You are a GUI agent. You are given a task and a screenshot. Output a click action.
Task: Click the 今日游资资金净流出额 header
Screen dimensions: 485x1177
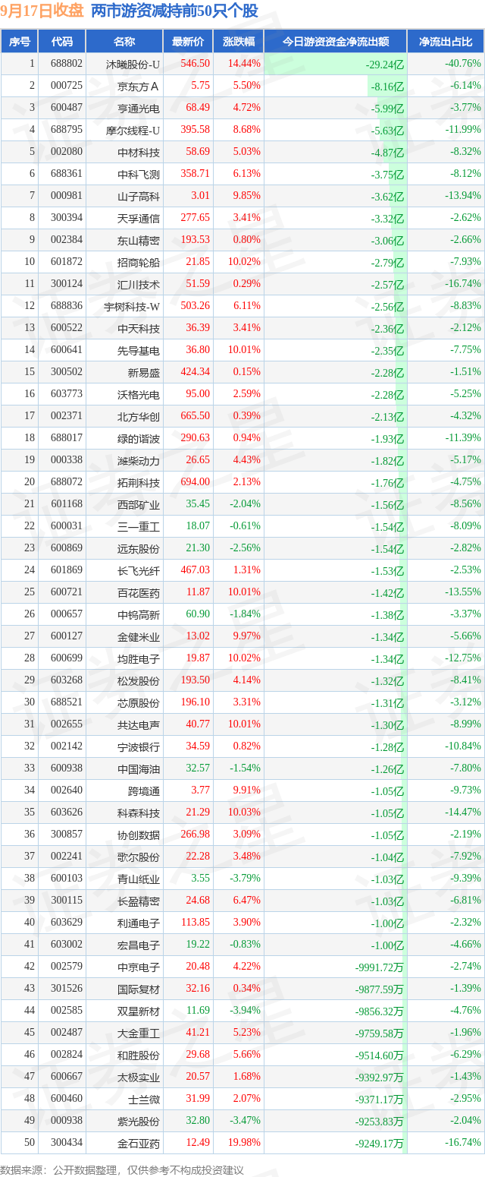click(x=336, y=42)
